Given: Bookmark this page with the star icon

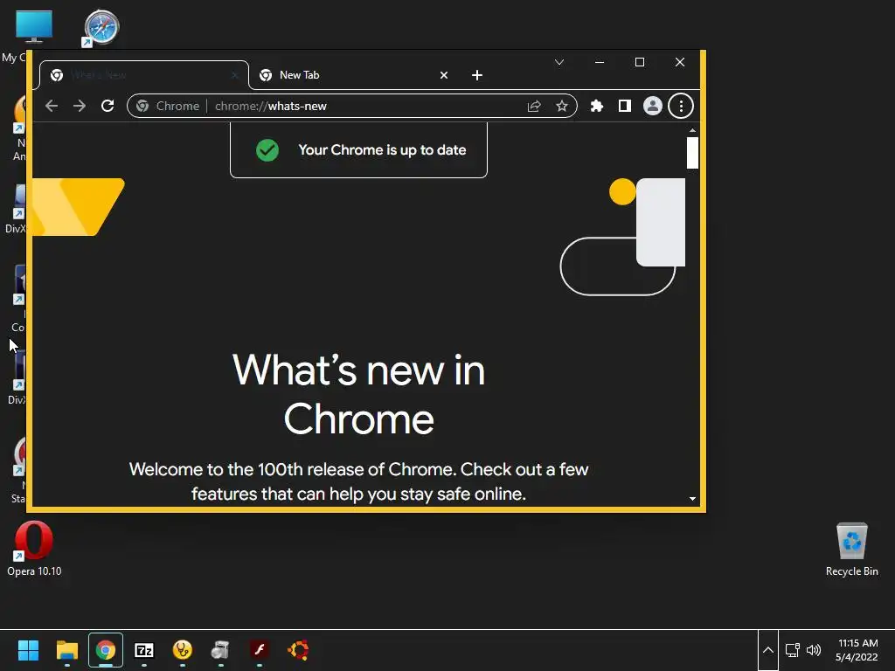Looking at the screenshot, I should coord(562,106).
